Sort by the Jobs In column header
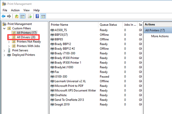This screenshot has height=114, width=172. click(x=130, y=25)
